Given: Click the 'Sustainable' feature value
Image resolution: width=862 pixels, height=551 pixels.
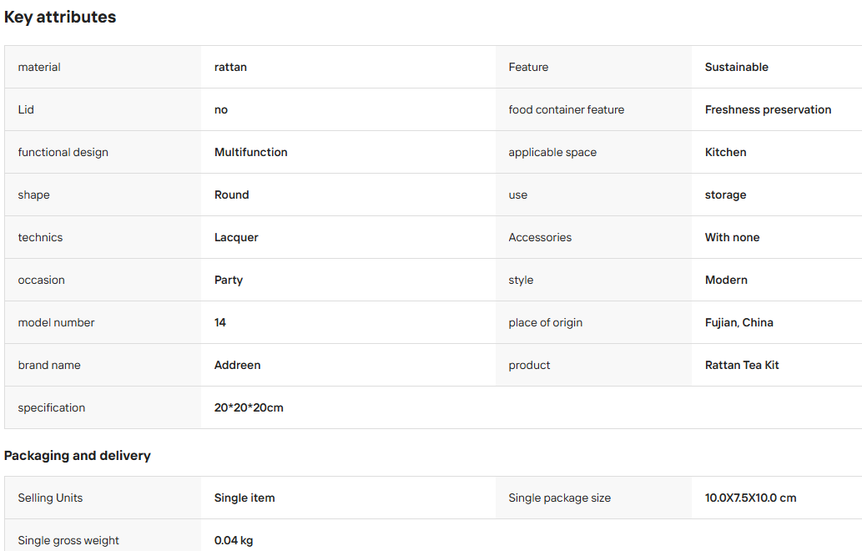Looking at the screenshot, I should click(x=736, y=67).
